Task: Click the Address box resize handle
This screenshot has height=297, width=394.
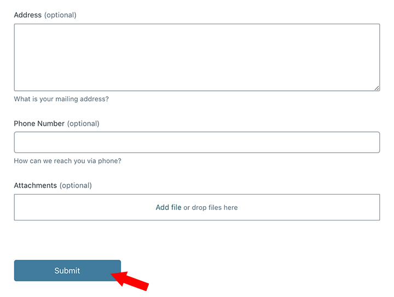Action: (377, 88)
